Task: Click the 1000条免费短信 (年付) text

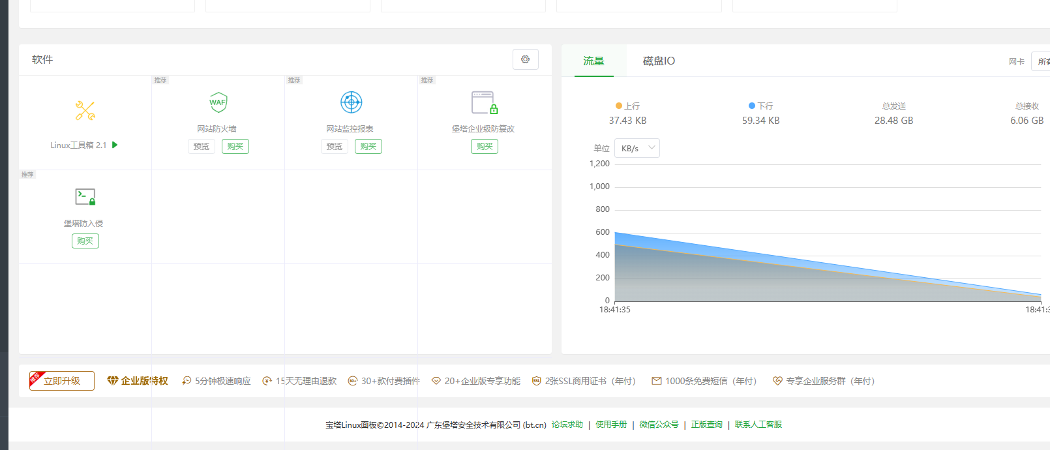Action: tap(711, 381)
